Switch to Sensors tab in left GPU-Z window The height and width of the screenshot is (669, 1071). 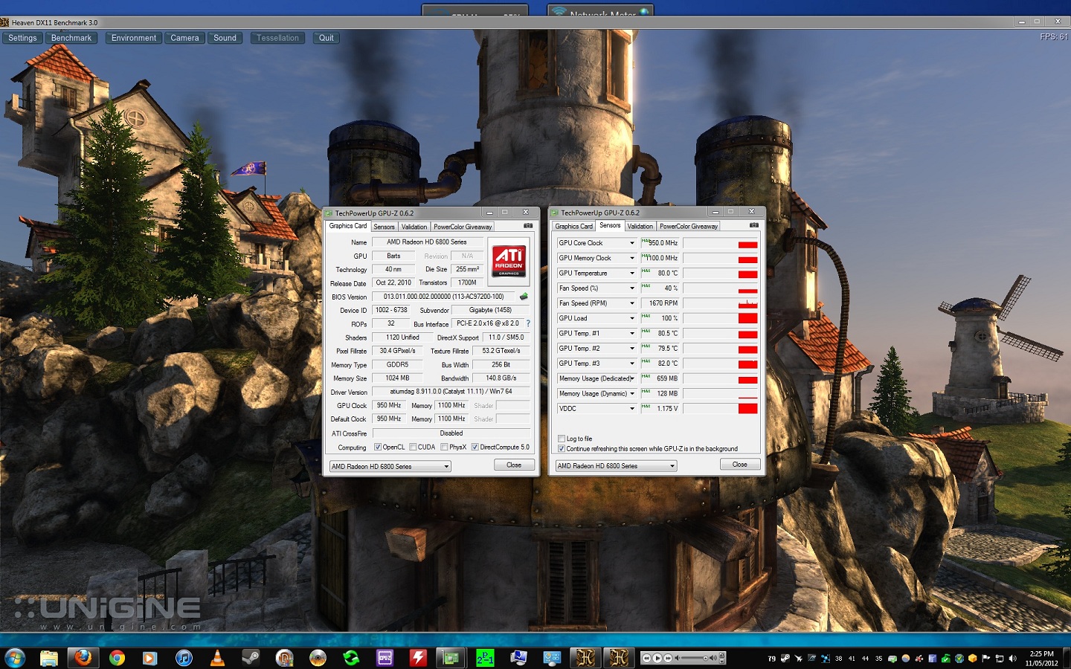(x=384, y=227)
